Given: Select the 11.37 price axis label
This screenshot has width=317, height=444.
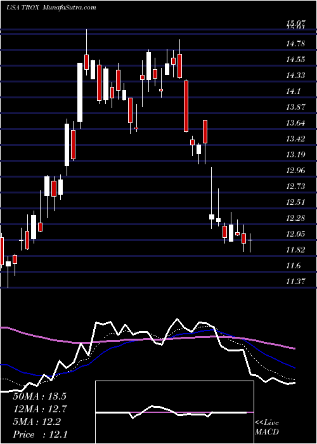Looking at the screenshot, I should (295, 282).
